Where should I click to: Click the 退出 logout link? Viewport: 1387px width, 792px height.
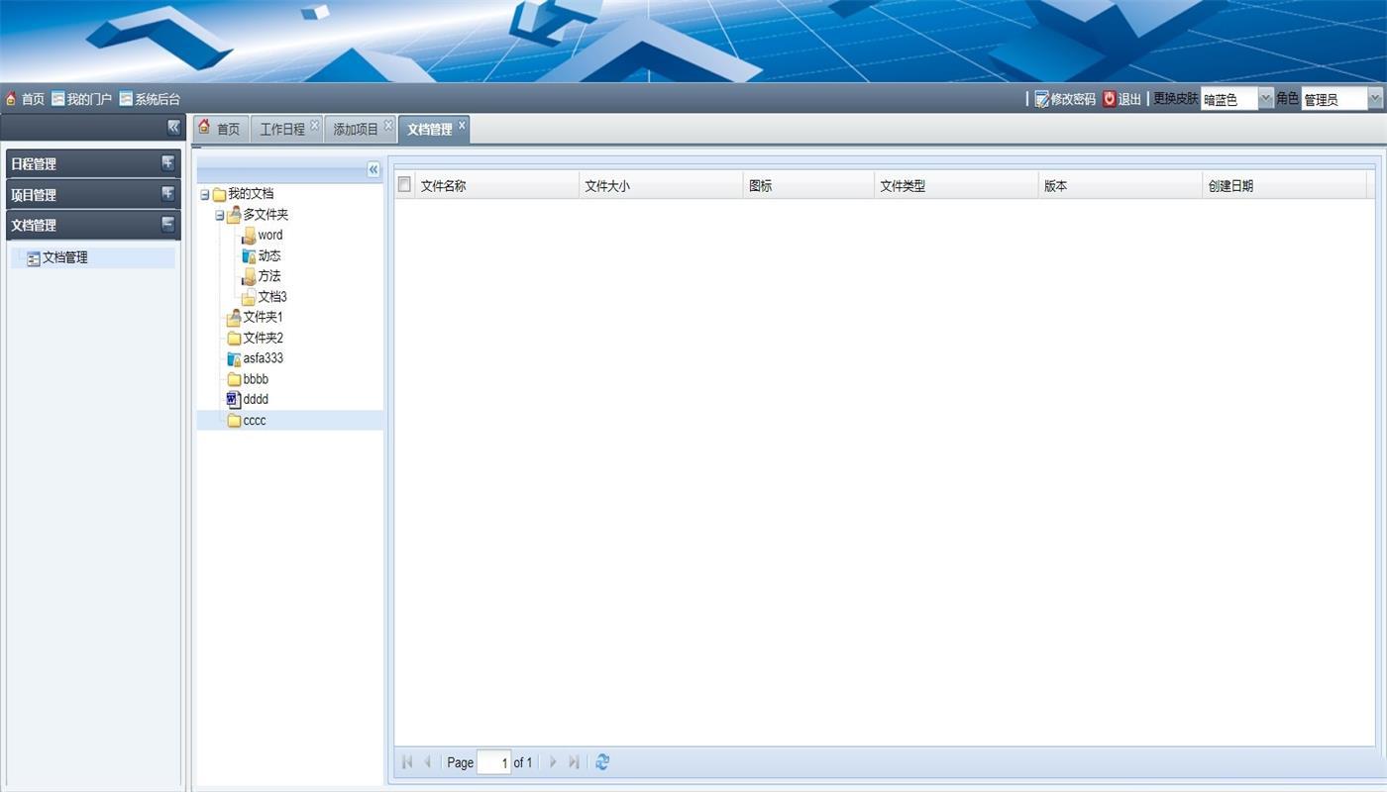1129,99
